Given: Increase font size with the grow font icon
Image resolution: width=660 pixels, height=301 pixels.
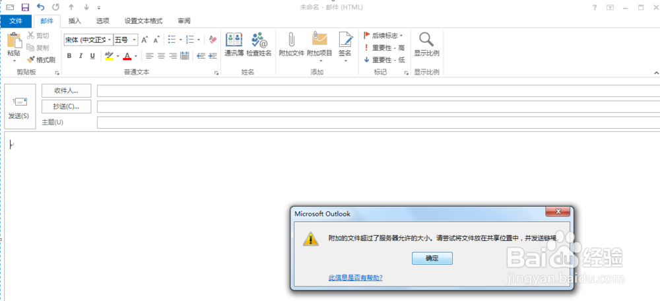Looking at the screenshot, I should pos(145,40).
